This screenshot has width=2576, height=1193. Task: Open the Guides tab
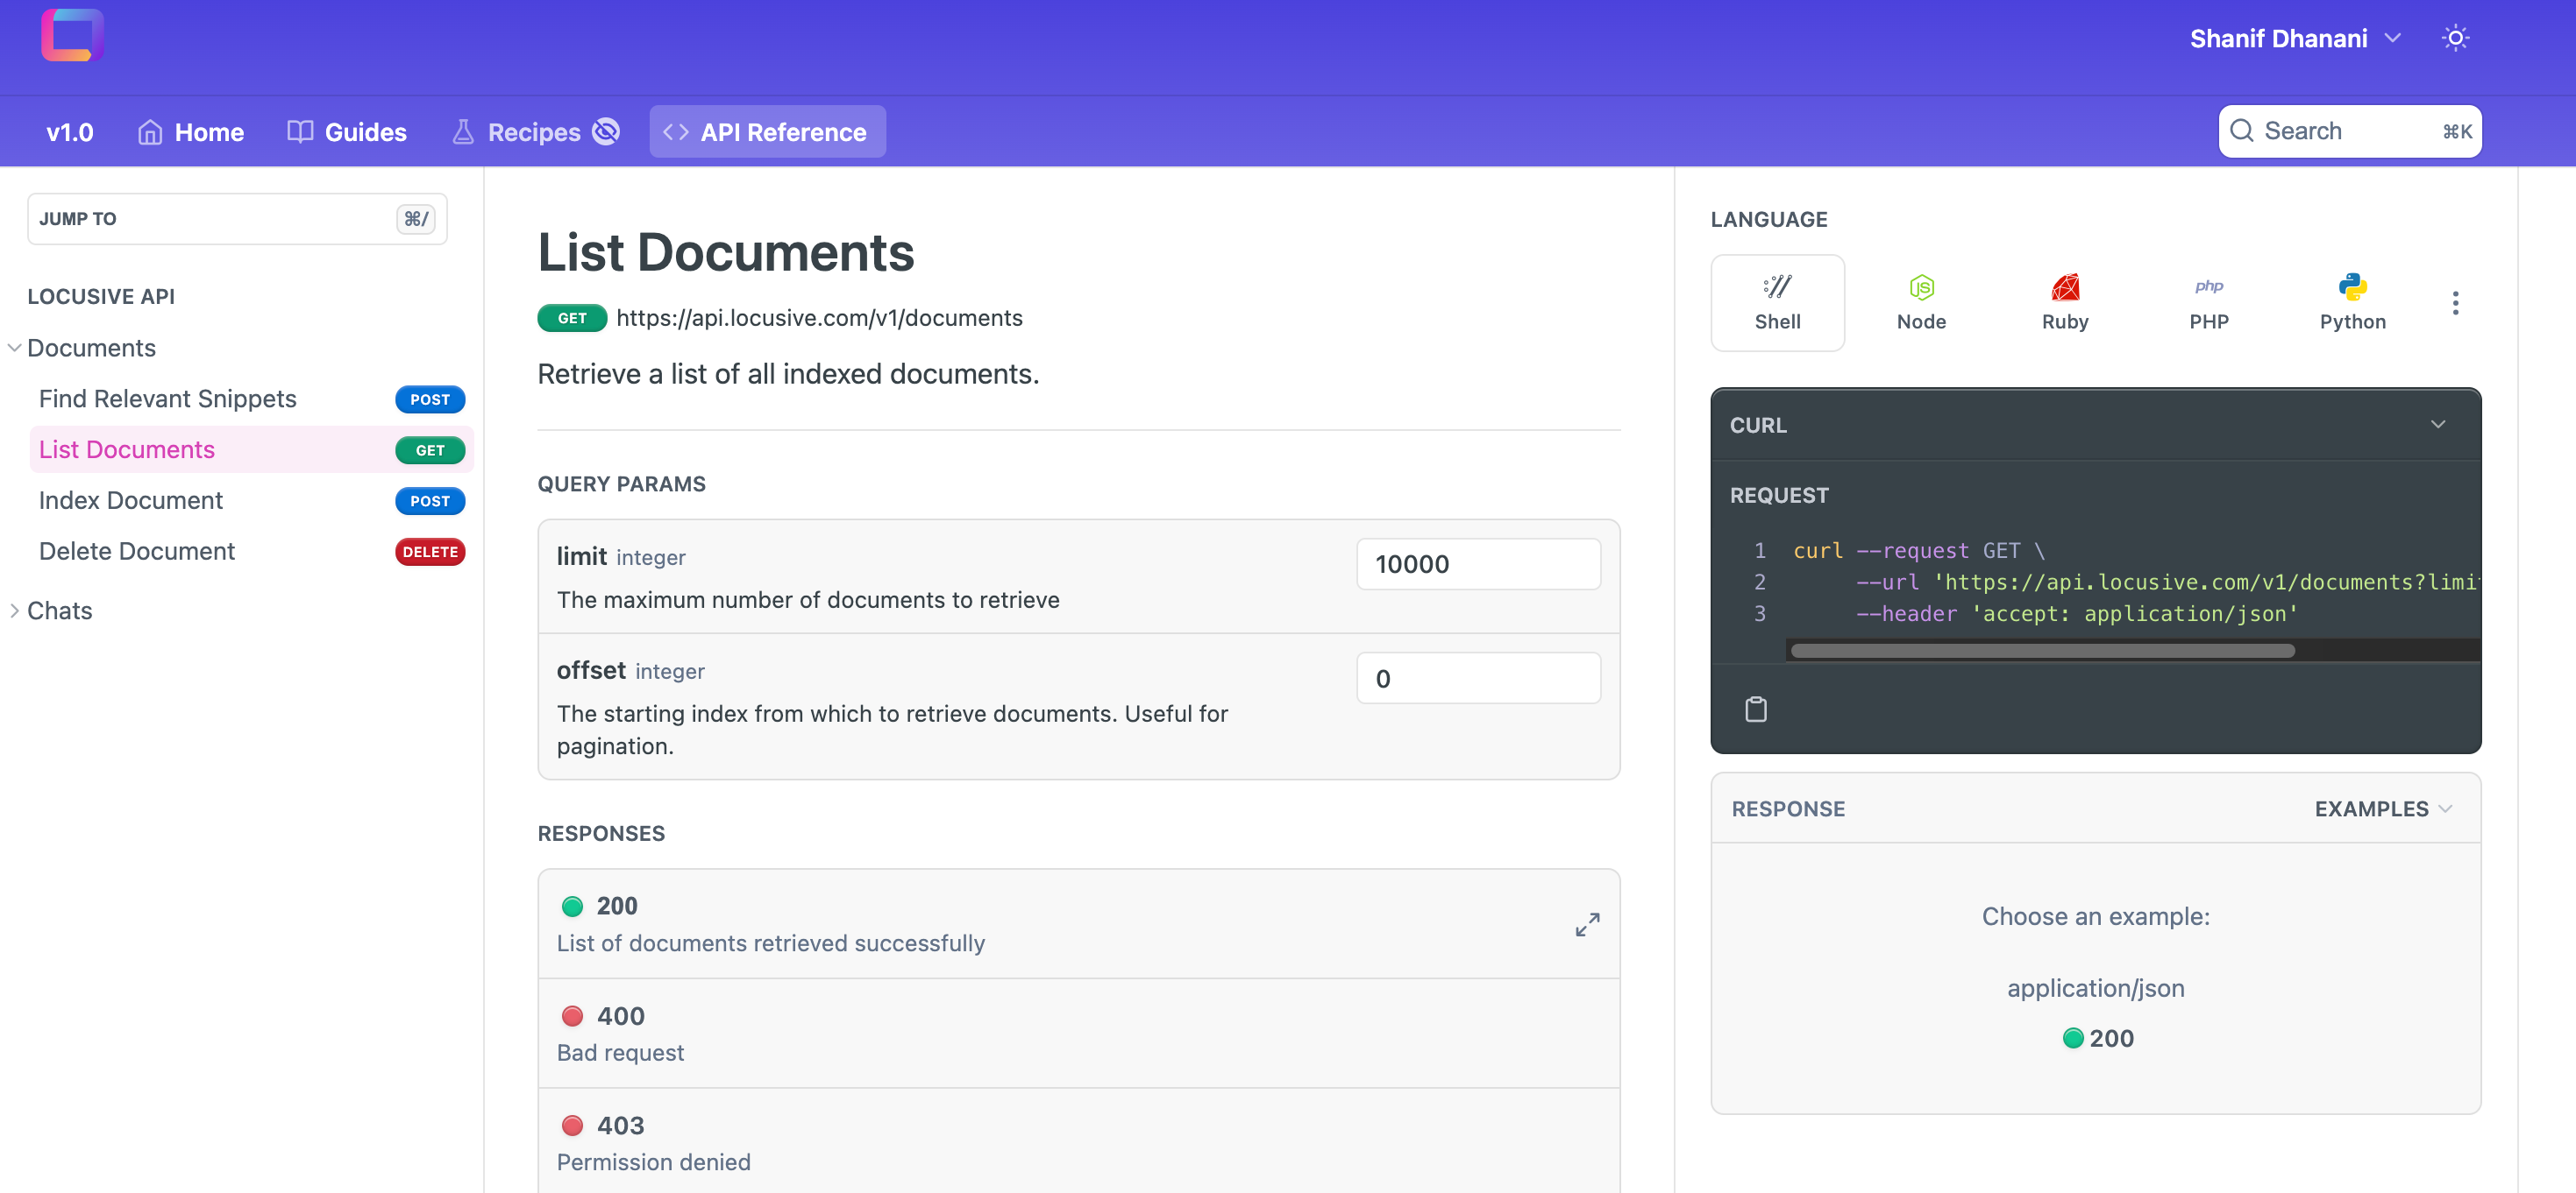coord(346,132)
